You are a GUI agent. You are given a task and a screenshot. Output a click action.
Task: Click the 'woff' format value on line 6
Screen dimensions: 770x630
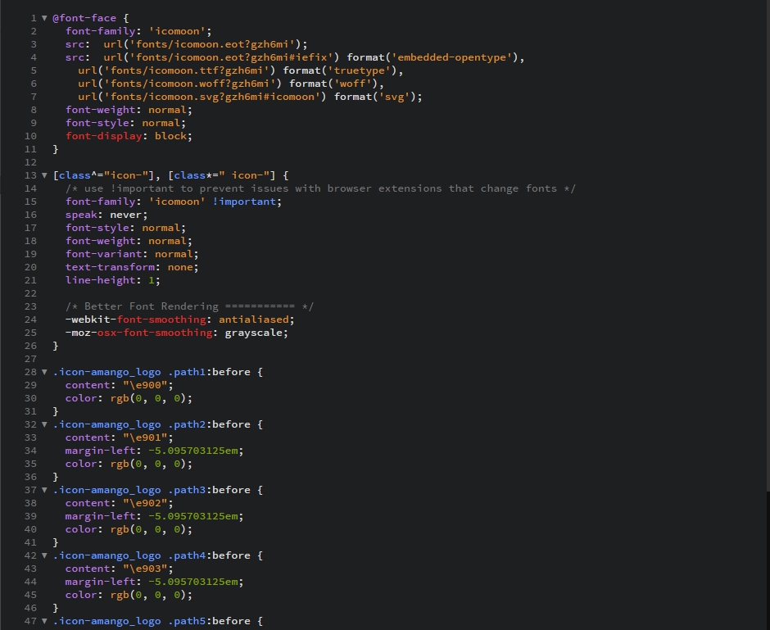coord(352,84)
